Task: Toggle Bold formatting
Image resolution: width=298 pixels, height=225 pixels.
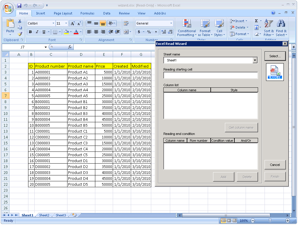Action: click(x=30, y=32)
